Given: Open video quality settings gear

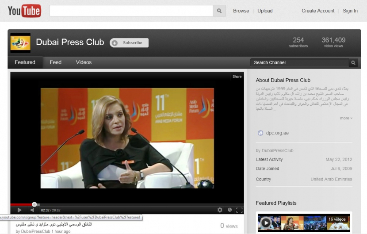Looking at the screenshot, I should point(220,210).
